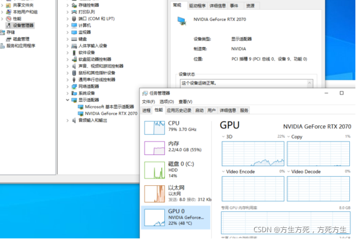Expand the 存储控制器 node
This screenshot has width=356, height=239.
(67, 5)
